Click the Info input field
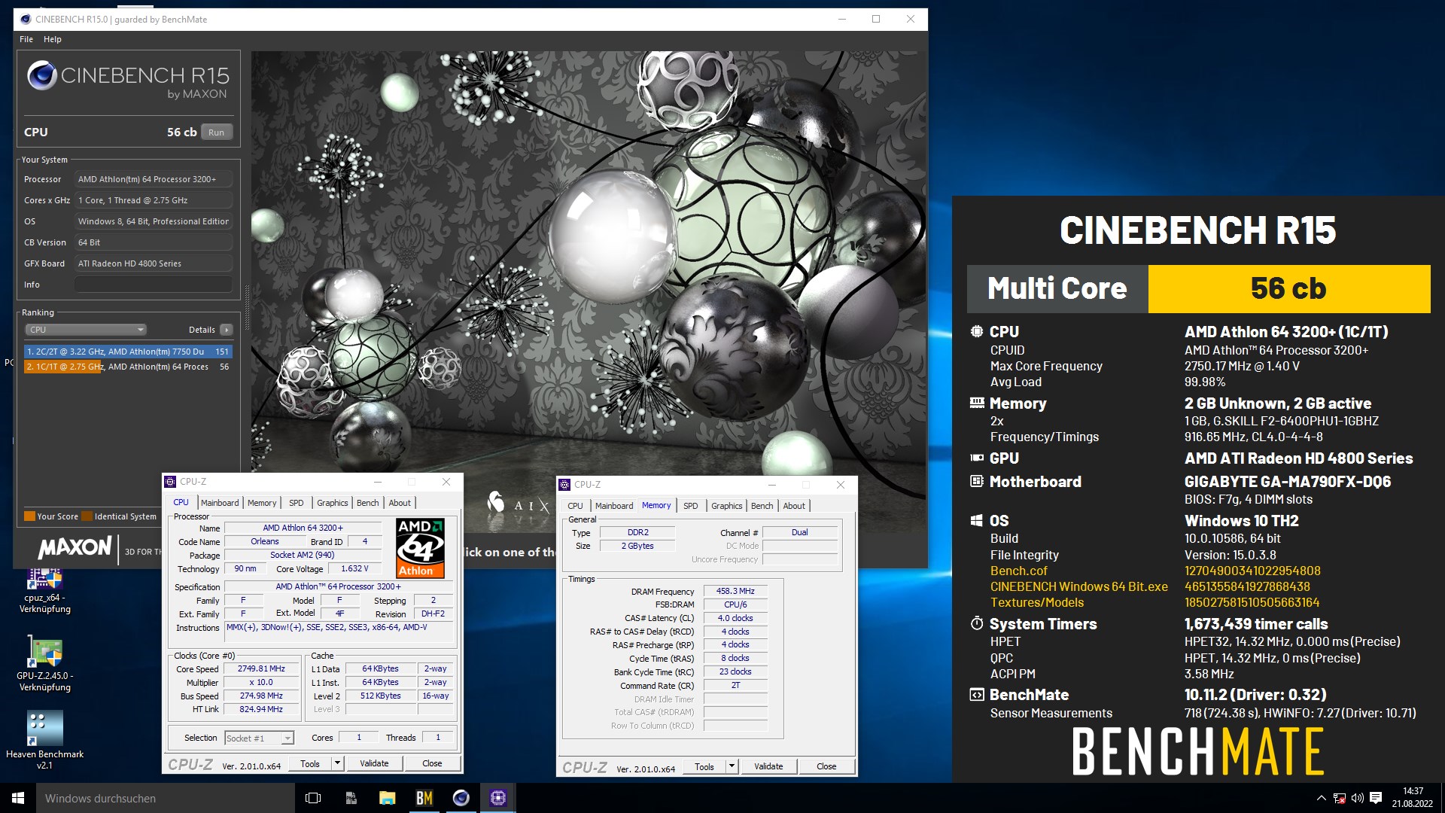This screenshot has height=813, width=1445. tap(154, 285)
